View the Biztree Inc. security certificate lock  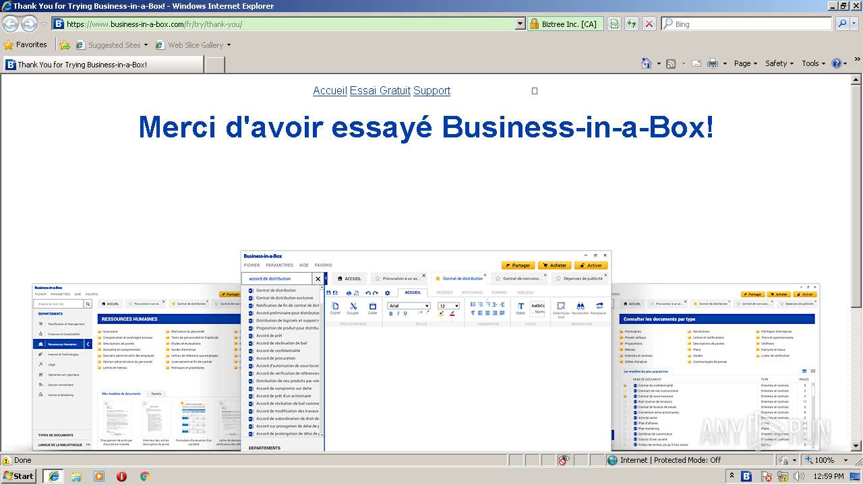565,24
